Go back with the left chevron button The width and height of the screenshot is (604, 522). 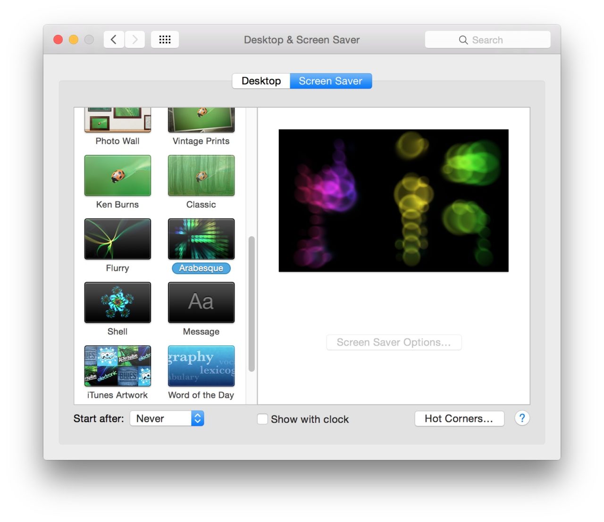[114, 40]
